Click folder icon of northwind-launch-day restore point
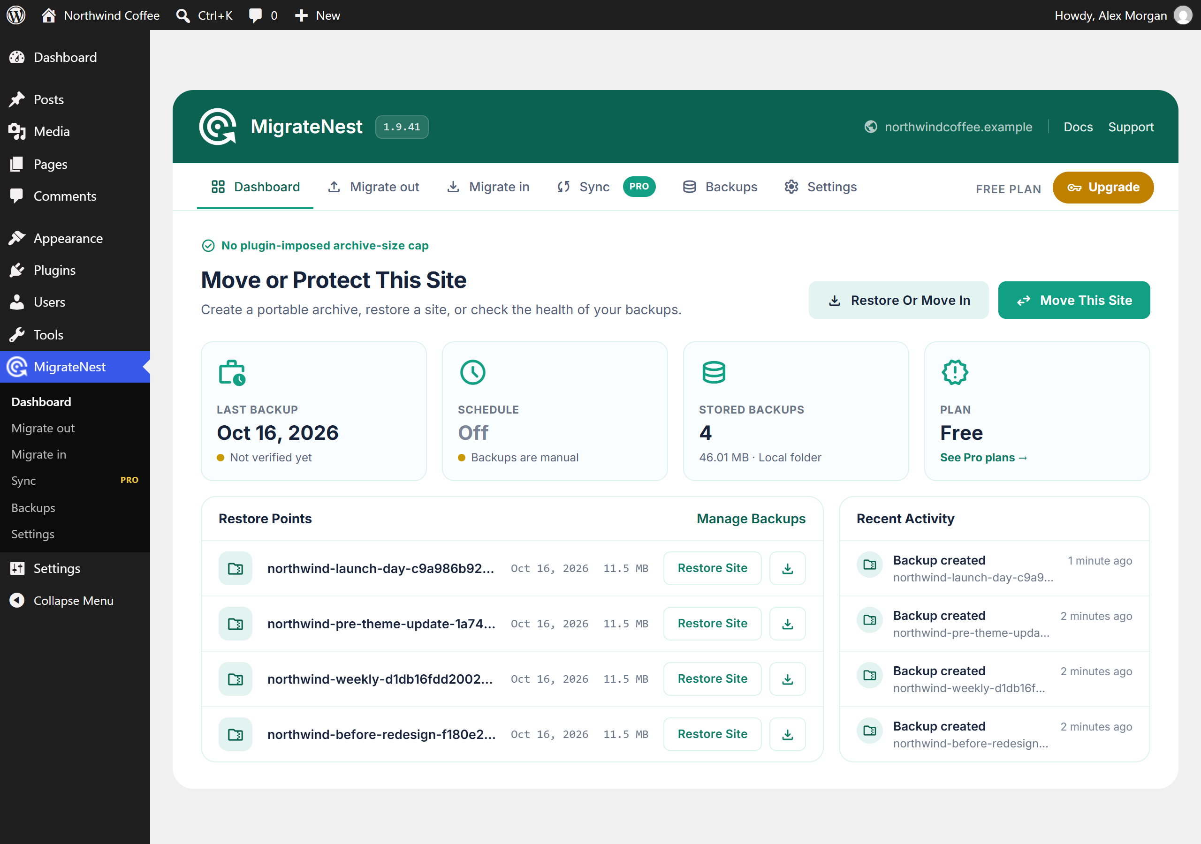 (236, 568)
